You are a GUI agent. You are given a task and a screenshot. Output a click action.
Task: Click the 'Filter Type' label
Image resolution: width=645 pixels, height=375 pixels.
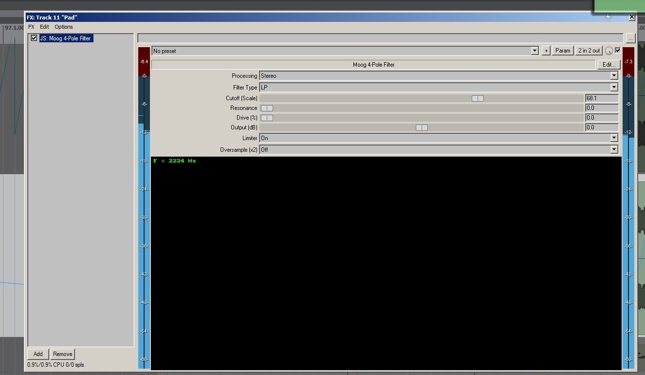click(245, 88)
